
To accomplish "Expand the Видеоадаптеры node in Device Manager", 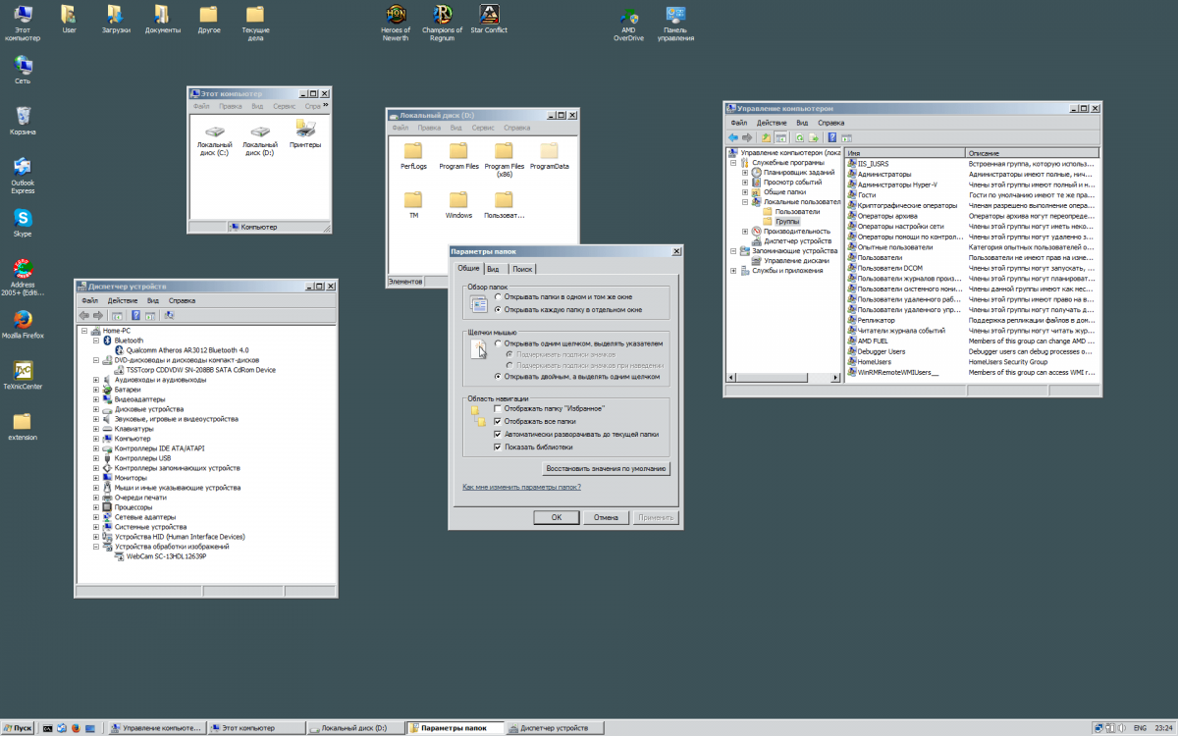I will (x=96, y=399).
